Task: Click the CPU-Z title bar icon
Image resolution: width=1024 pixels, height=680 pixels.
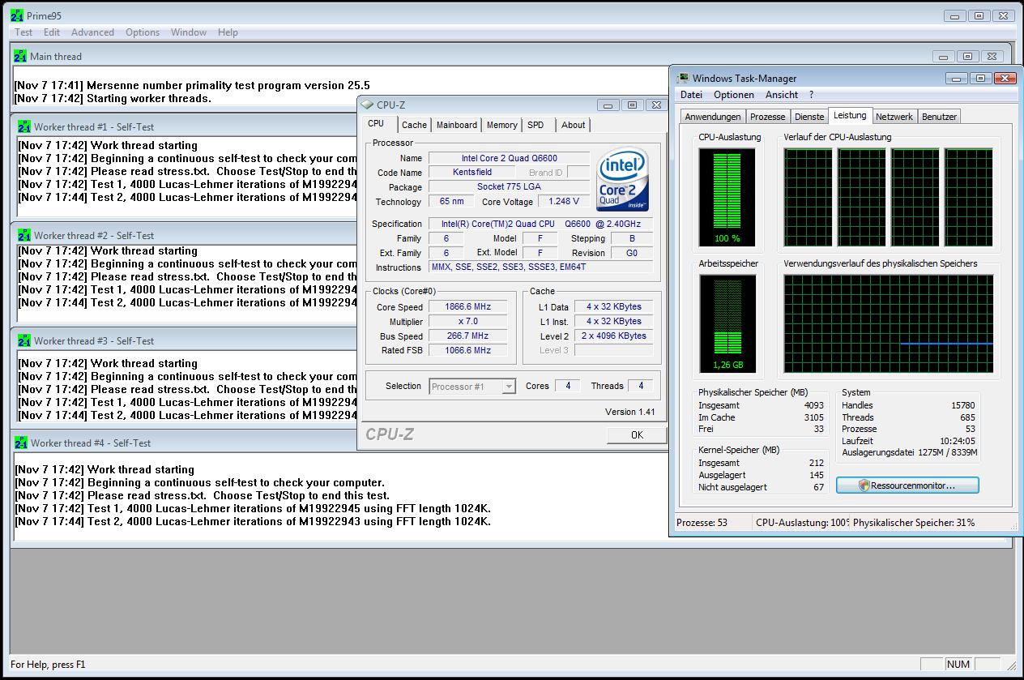Action: (368, 105)
